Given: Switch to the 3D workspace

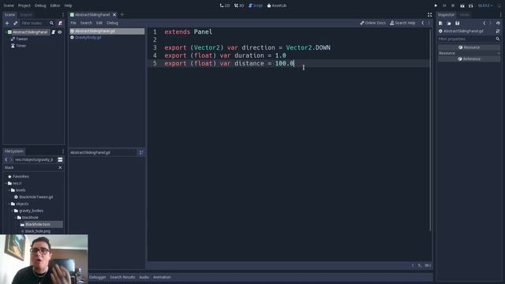Looking at the screenshot, I should pos(239,6).
